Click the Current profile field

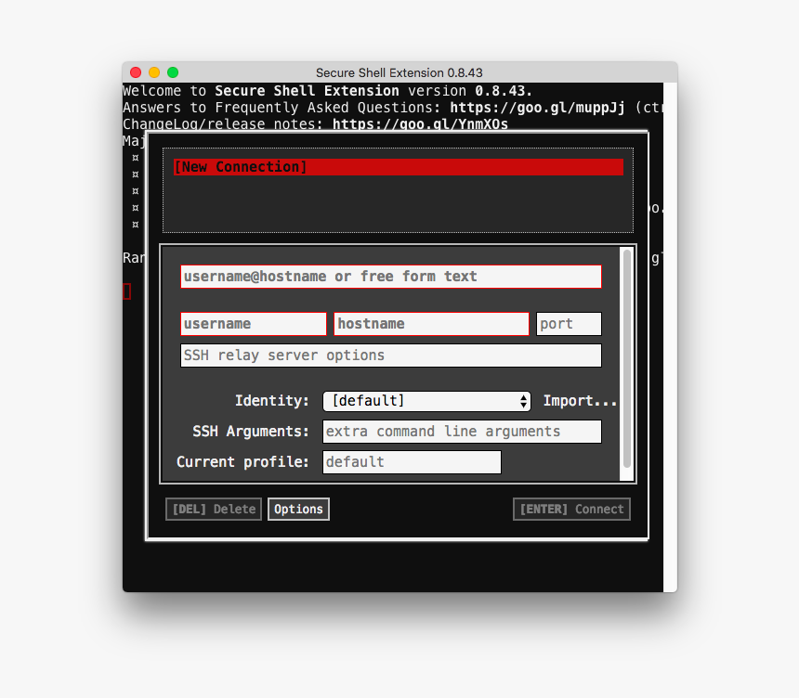coord(412,461)
